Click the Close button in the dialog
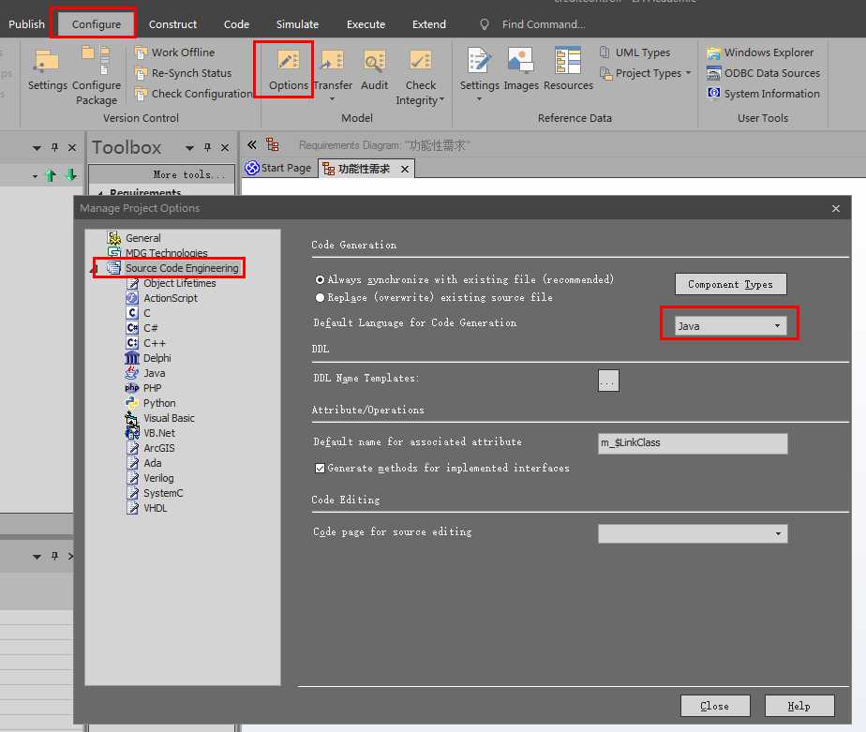Viewport: 866px width, 732px height. 714,706
